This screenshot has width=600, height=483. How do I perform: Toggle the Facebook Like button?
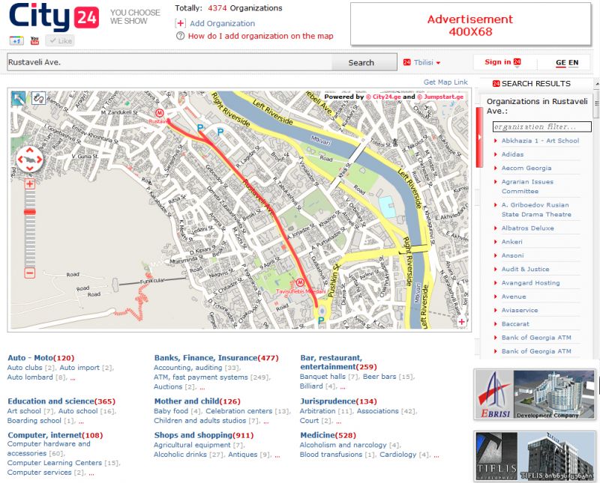coord(60,40)
